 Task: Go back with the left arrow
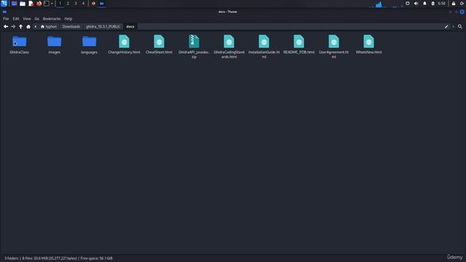[x=6, y=26]
